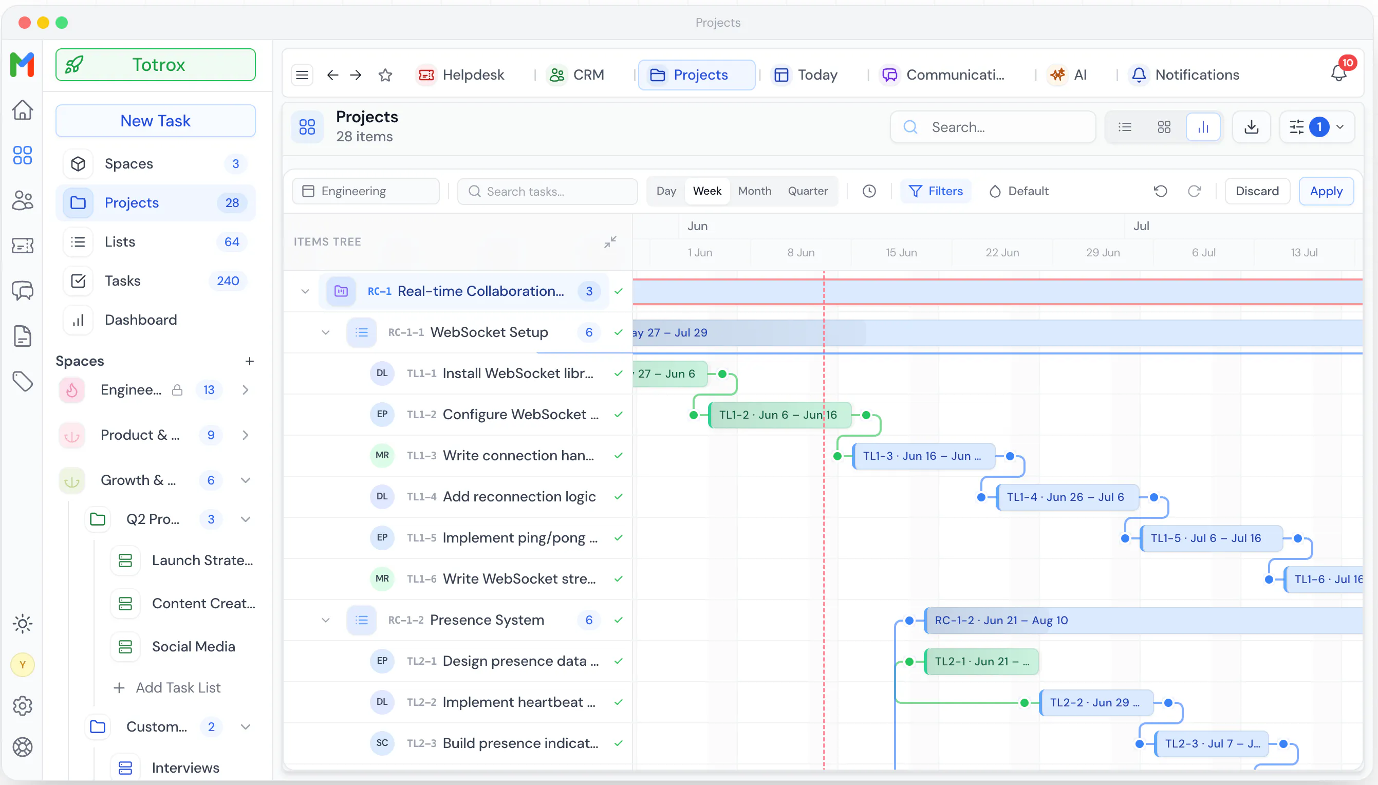Click the M app logo
Screen dimensions: 1378x785
click(22, 65)
